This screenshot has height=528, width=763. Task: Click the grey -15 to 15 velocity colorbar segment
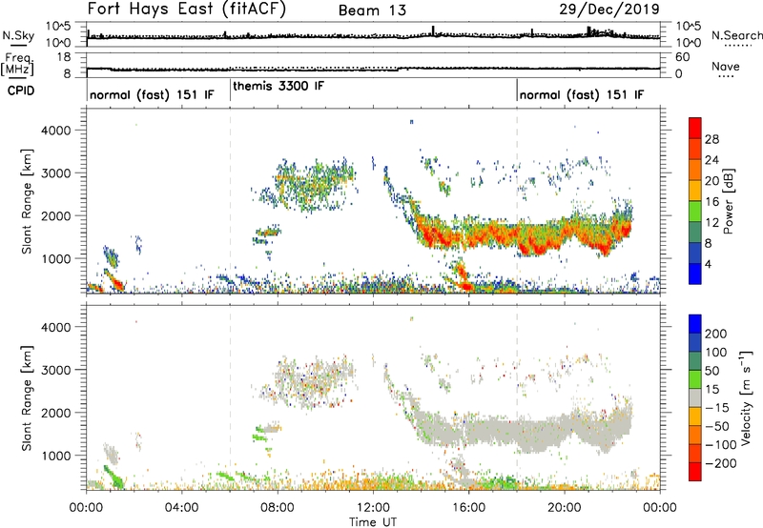[x=695, y=398]
